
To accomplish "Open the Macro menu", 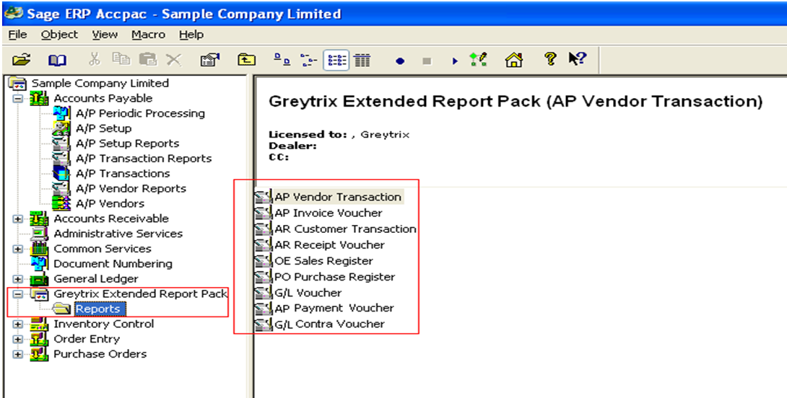I will click(x=148, y=35).
